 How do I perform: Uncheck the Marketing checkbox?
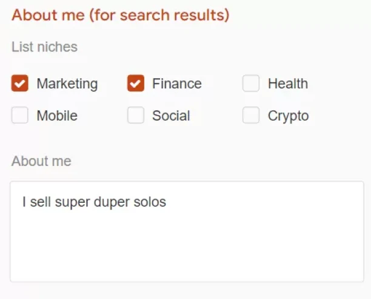click(x=20, y=84)
